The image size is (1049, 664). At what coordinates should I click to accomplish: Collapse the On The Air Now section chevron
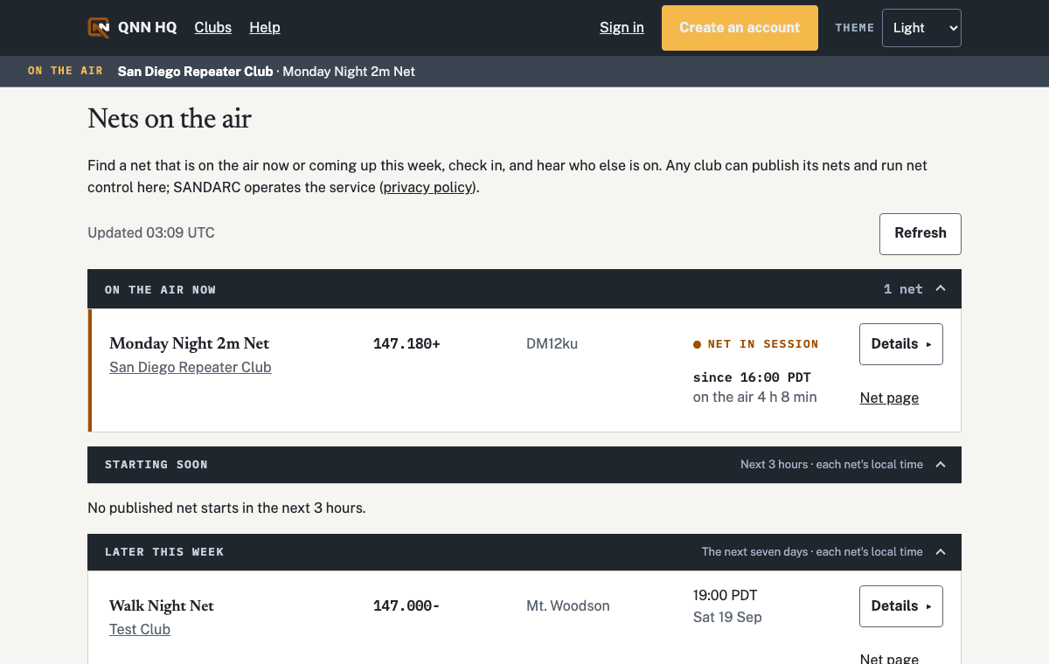pyautogui.click(x=941, y=289)
